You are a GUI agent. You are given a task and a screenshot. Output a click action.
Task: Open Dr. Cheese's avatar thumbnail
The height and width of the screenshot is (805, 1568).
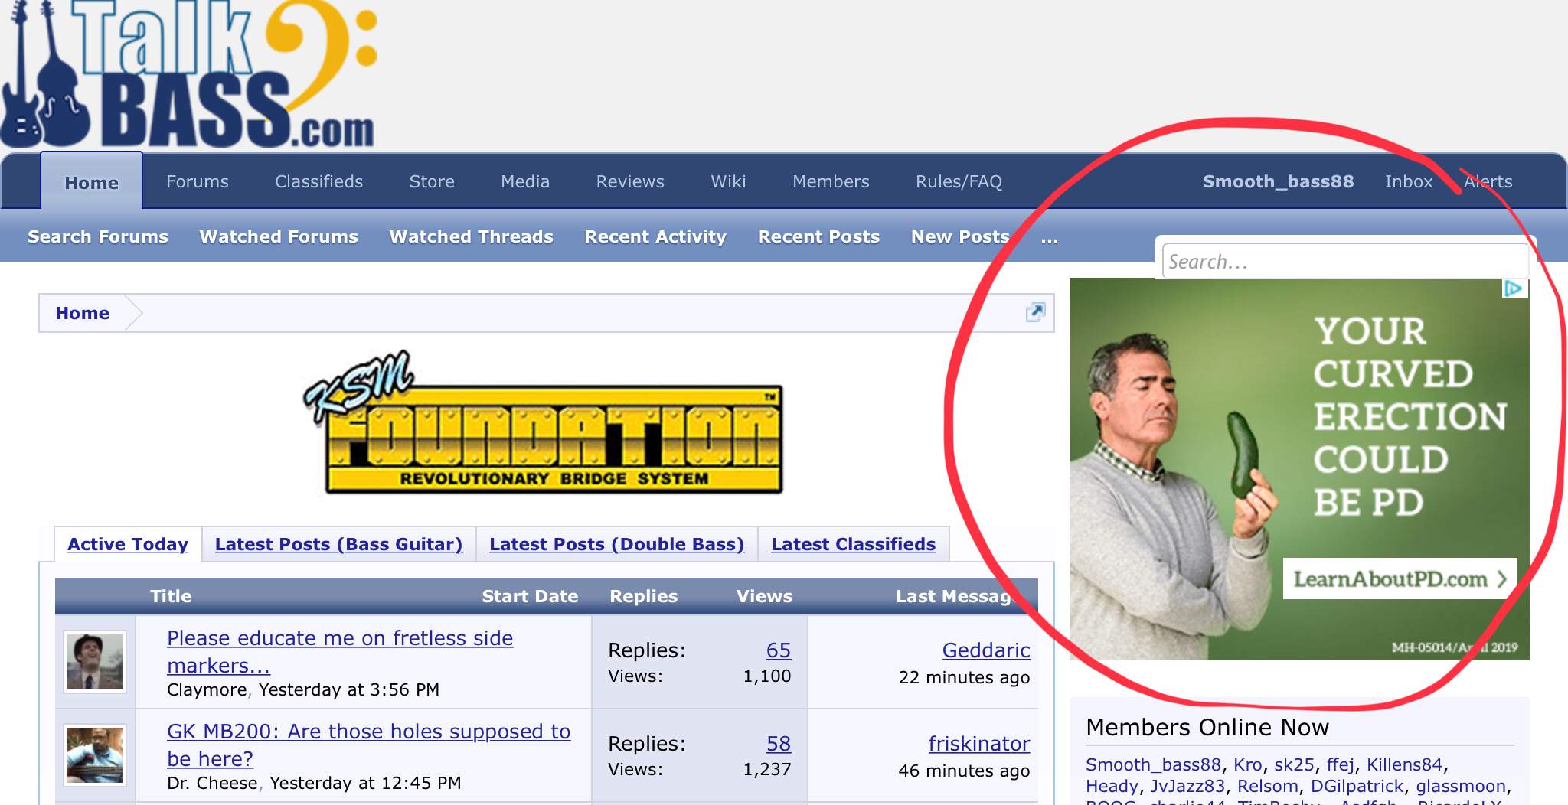[95, 755]
